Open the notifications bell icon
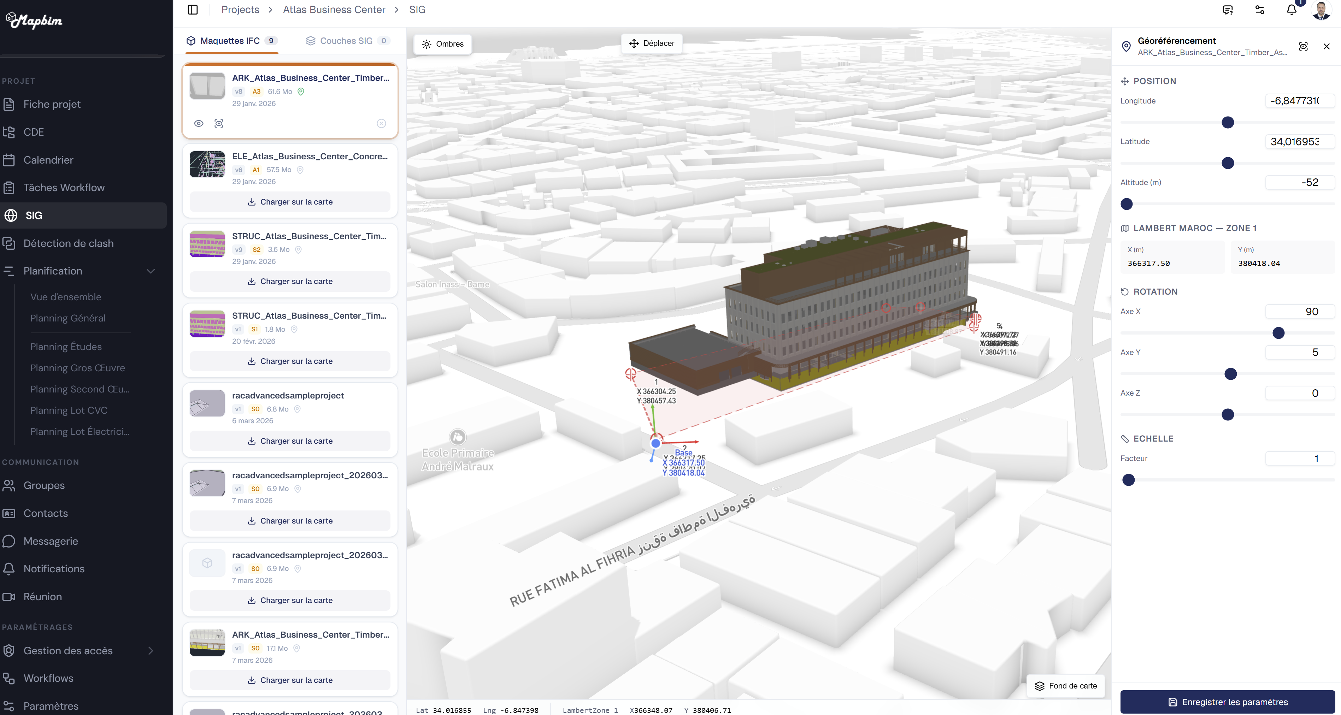Viewport: 1341px width, 715px height. point(1291,10)
